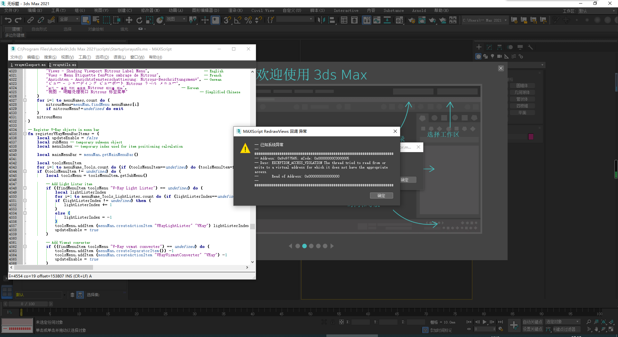
Task: Open the workspace 默认 dropdown
Action: click(597, 10)
